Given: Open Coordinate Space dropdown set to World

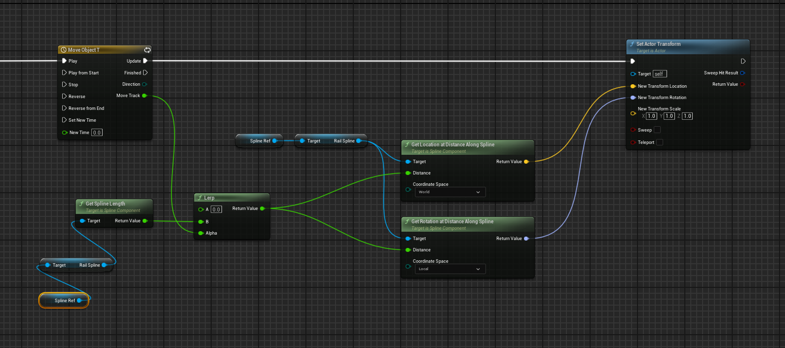Looking at the screenshot, I should click(x=450, y=192).
